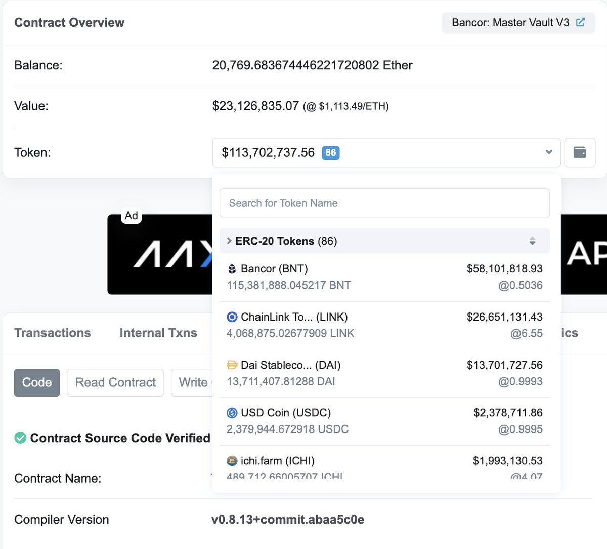607x549 pixels.
Task: Click the amount 115,381,888.045217 BNT
Action: tap(289, 285)
